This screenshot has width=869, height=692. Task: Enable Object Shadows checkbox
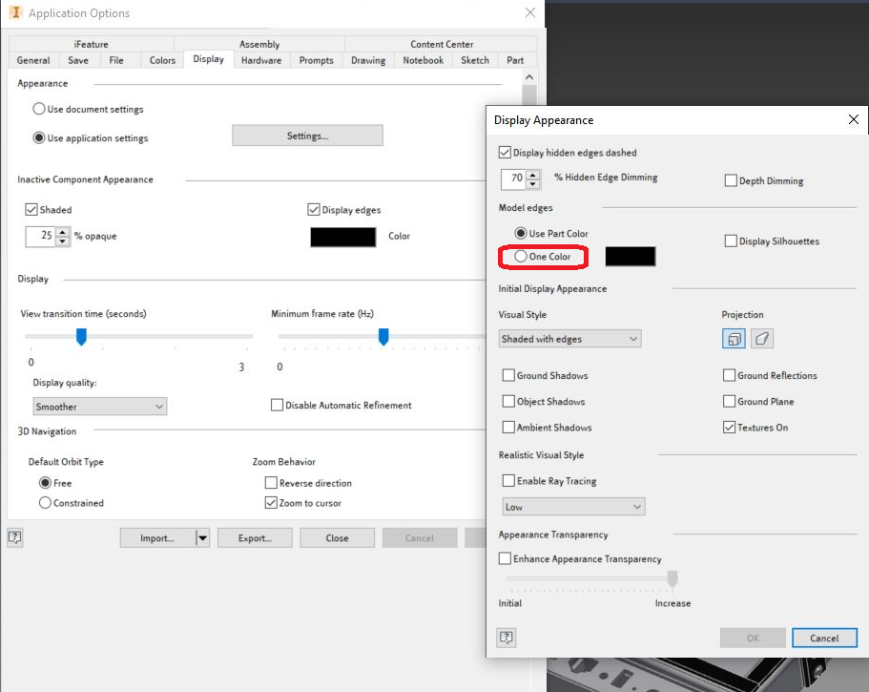508,402
